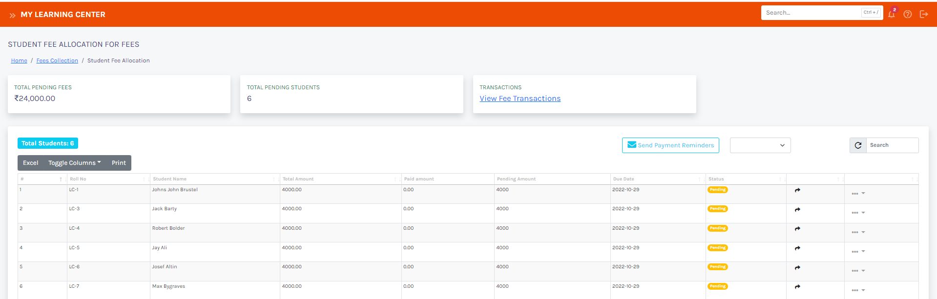Image resolution: width=937 pixels, height=299 pixels.
Task: Click View Fee Transactions link
Action: [520, 99]
